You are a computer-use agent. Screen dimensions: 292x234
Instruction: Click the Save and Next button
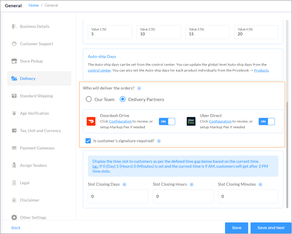pos(271,228)
